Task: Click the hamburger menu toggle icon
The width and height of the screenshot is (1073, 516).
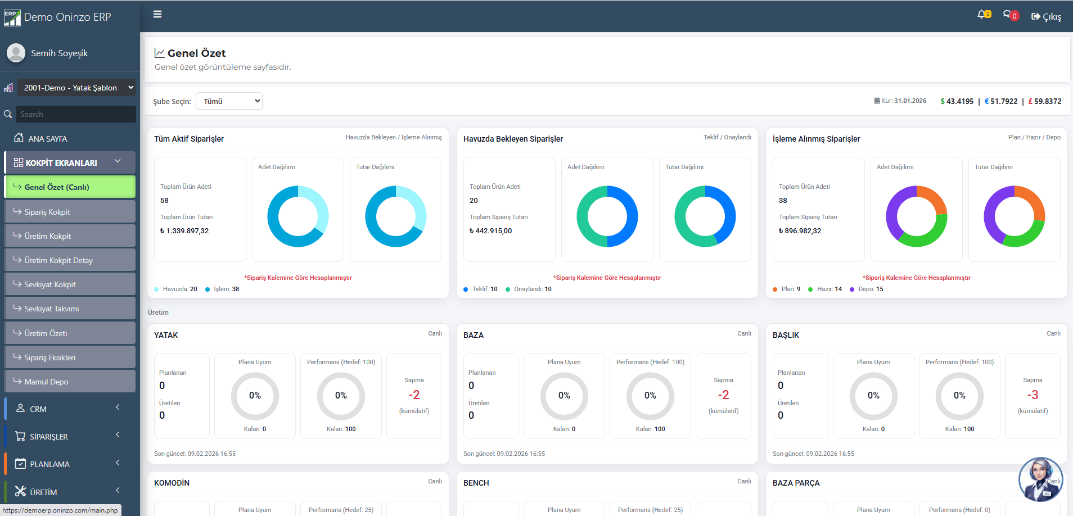Action: (x=157, y=15)
